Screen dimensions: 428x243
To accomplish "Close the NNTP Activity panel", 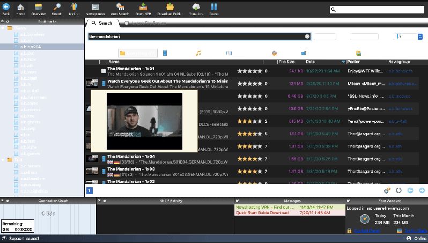I will click(99, 201).
